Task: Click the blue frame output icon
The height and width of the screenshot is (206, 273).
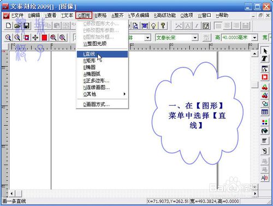Action: point(145,26)
